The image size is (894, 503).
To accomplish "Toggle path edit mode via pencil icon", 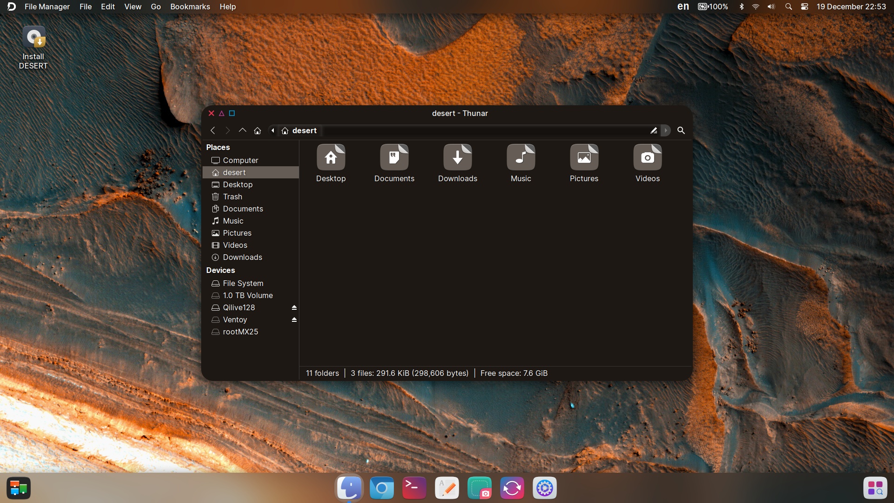I will pos(654,130).
